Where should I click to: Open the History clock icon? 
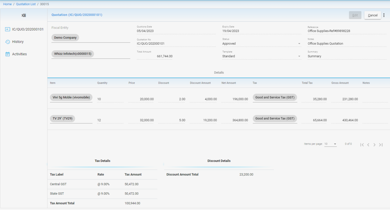tap(8, 42)
